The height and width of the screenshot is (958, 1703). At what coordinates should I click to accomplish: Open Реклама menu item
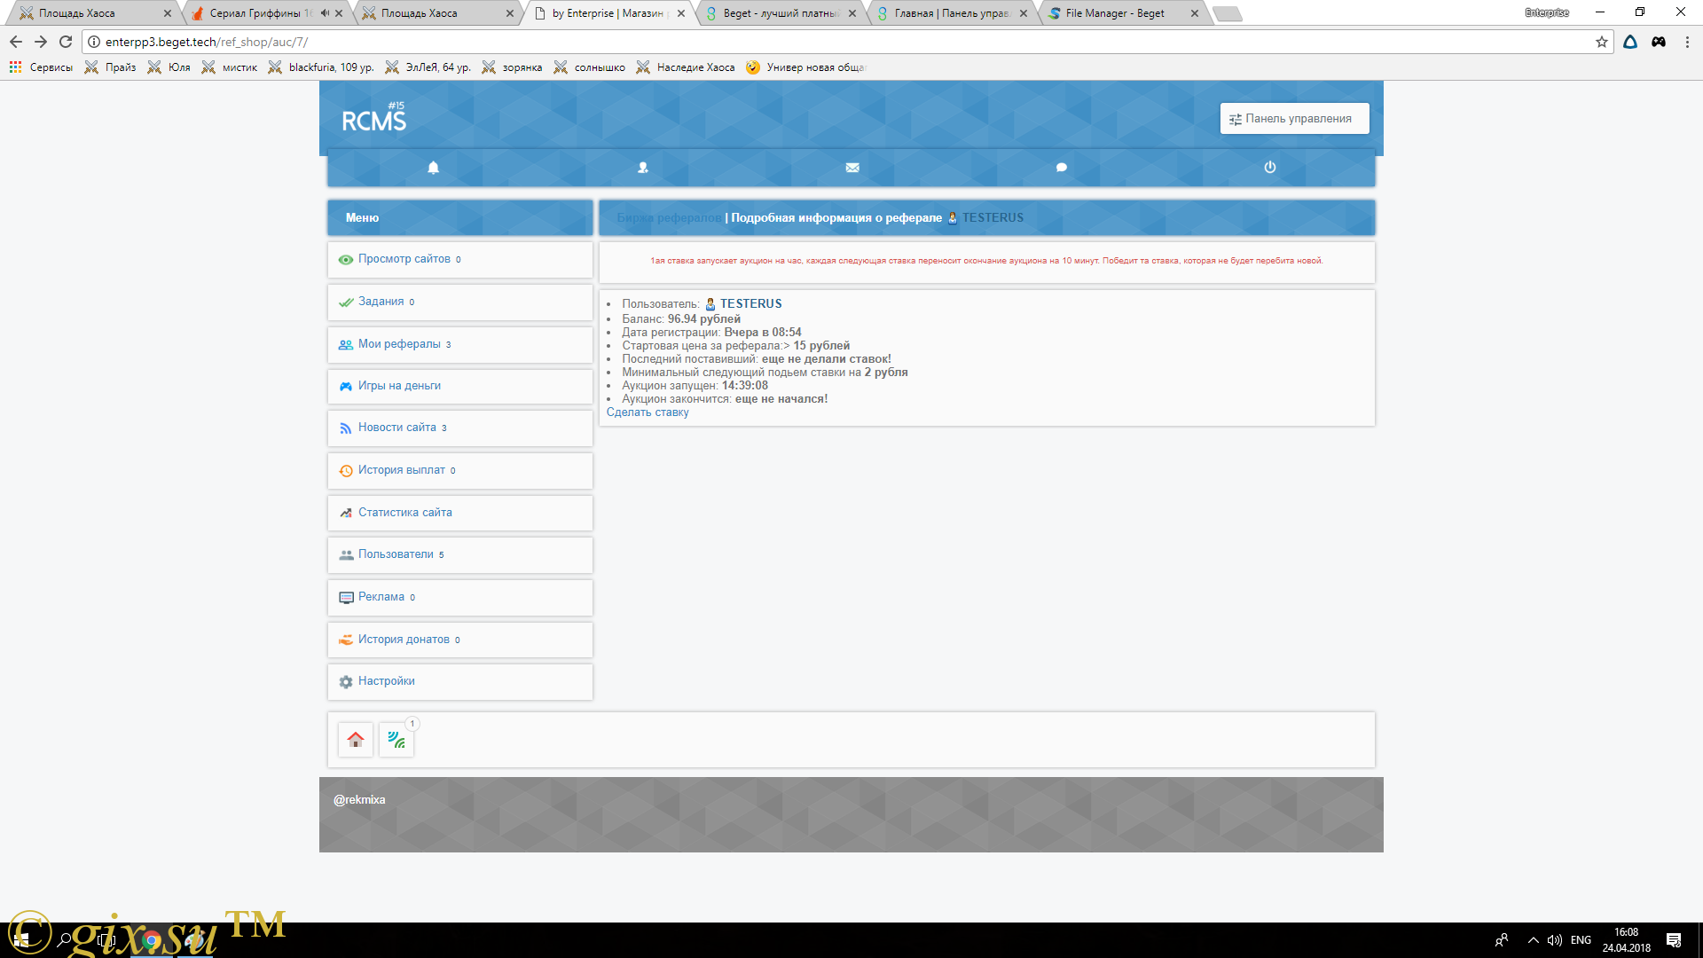pyautogui.click(x=459, y=598)
